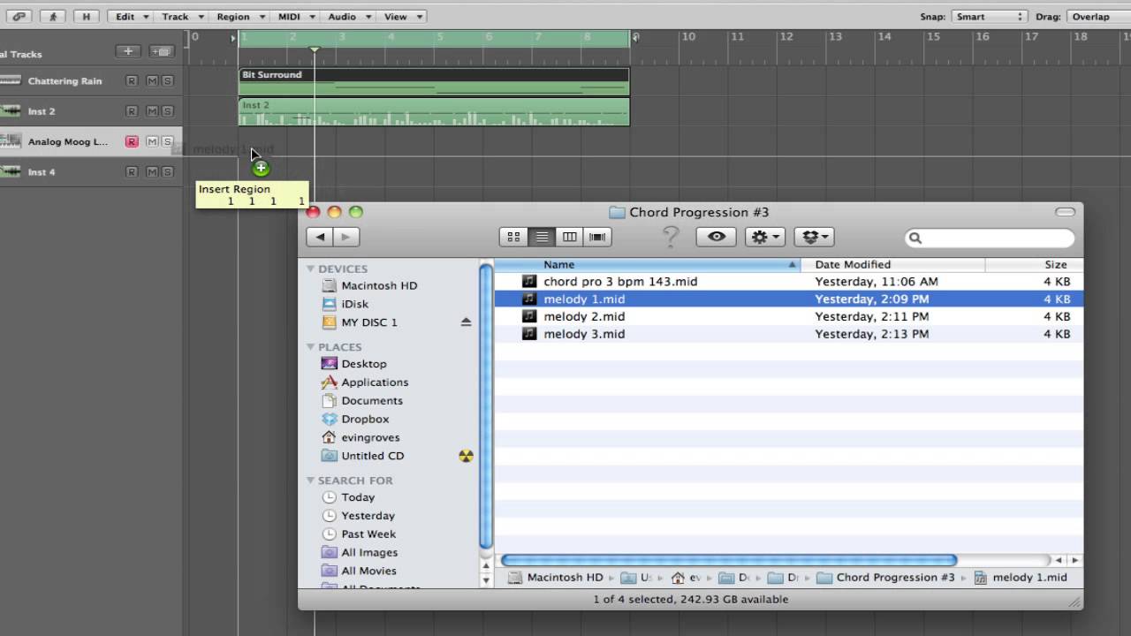Viewport: 1131px width, 636px height.
Task: Click the Quick Look eye button
Action: click(717, 237)
